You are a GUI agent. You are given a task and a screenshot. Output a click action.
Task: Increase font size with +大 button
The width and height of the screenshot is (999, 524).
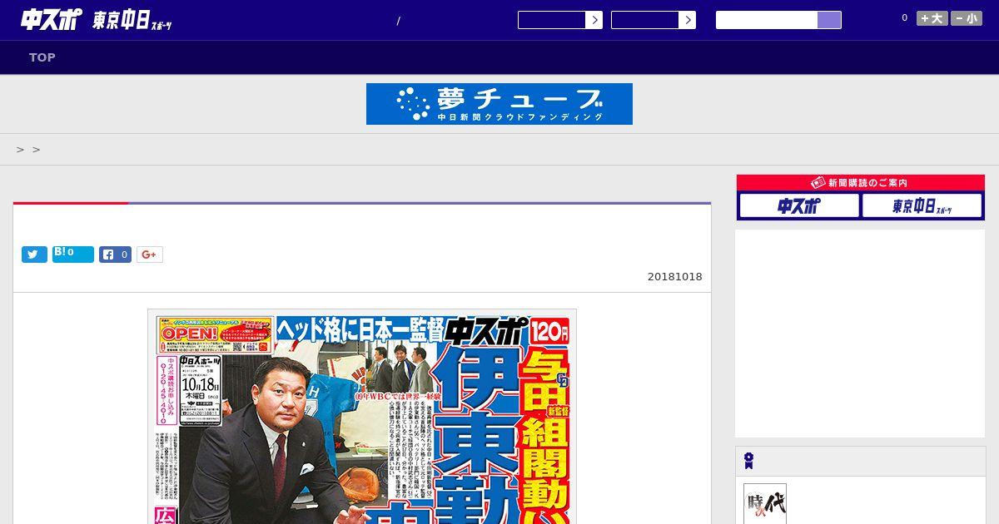(x=932, y=18)
